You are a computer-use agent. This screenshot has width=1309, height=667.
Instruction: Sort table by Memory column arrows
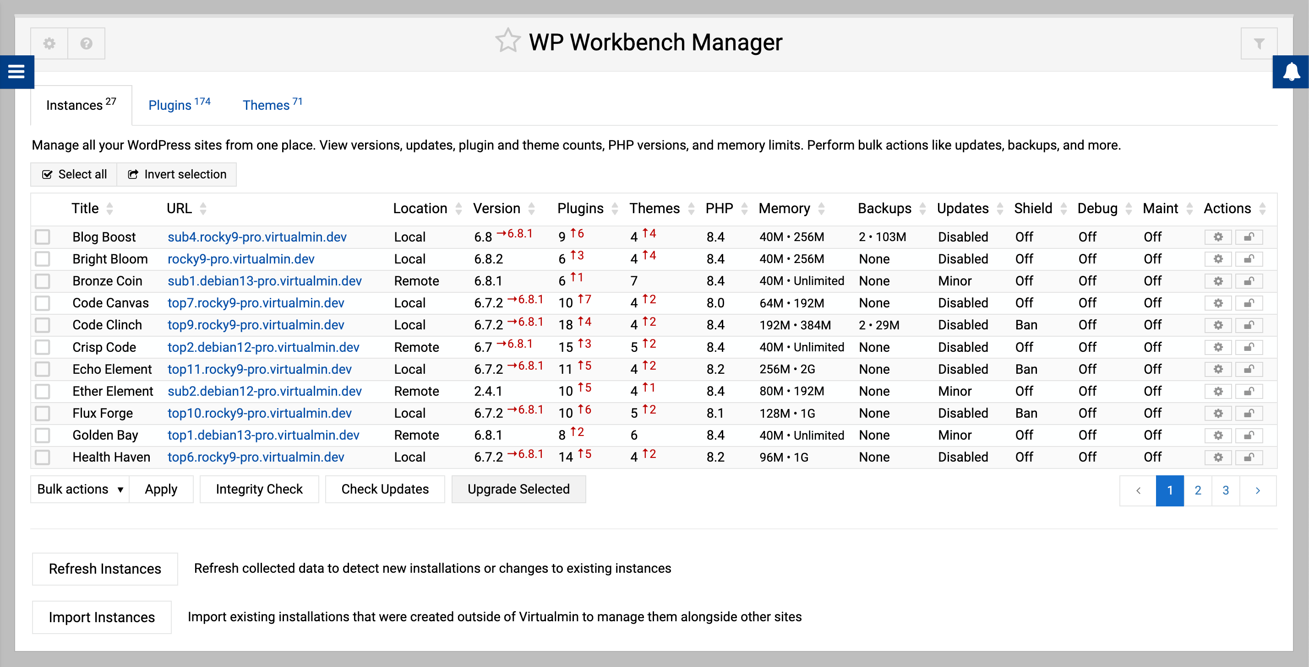pyautogui.click(x=822, y=209)
